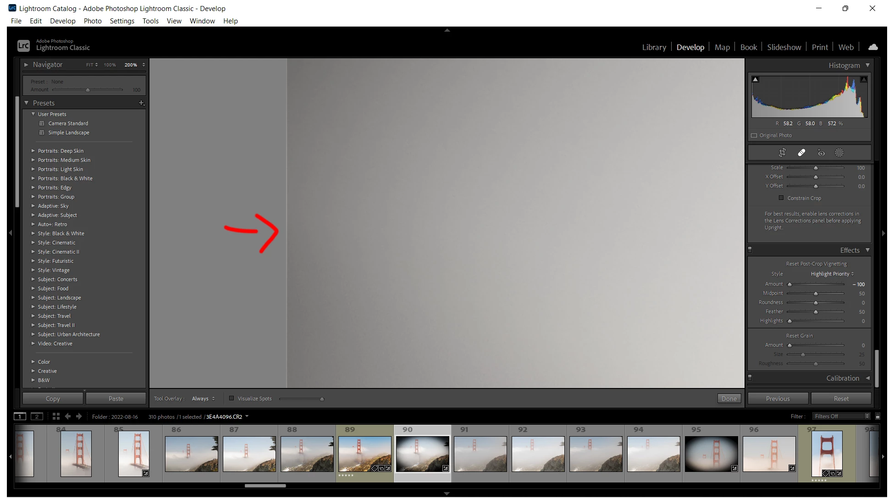
Task: Switch to the Library module
Action: [x=654, y=47]
